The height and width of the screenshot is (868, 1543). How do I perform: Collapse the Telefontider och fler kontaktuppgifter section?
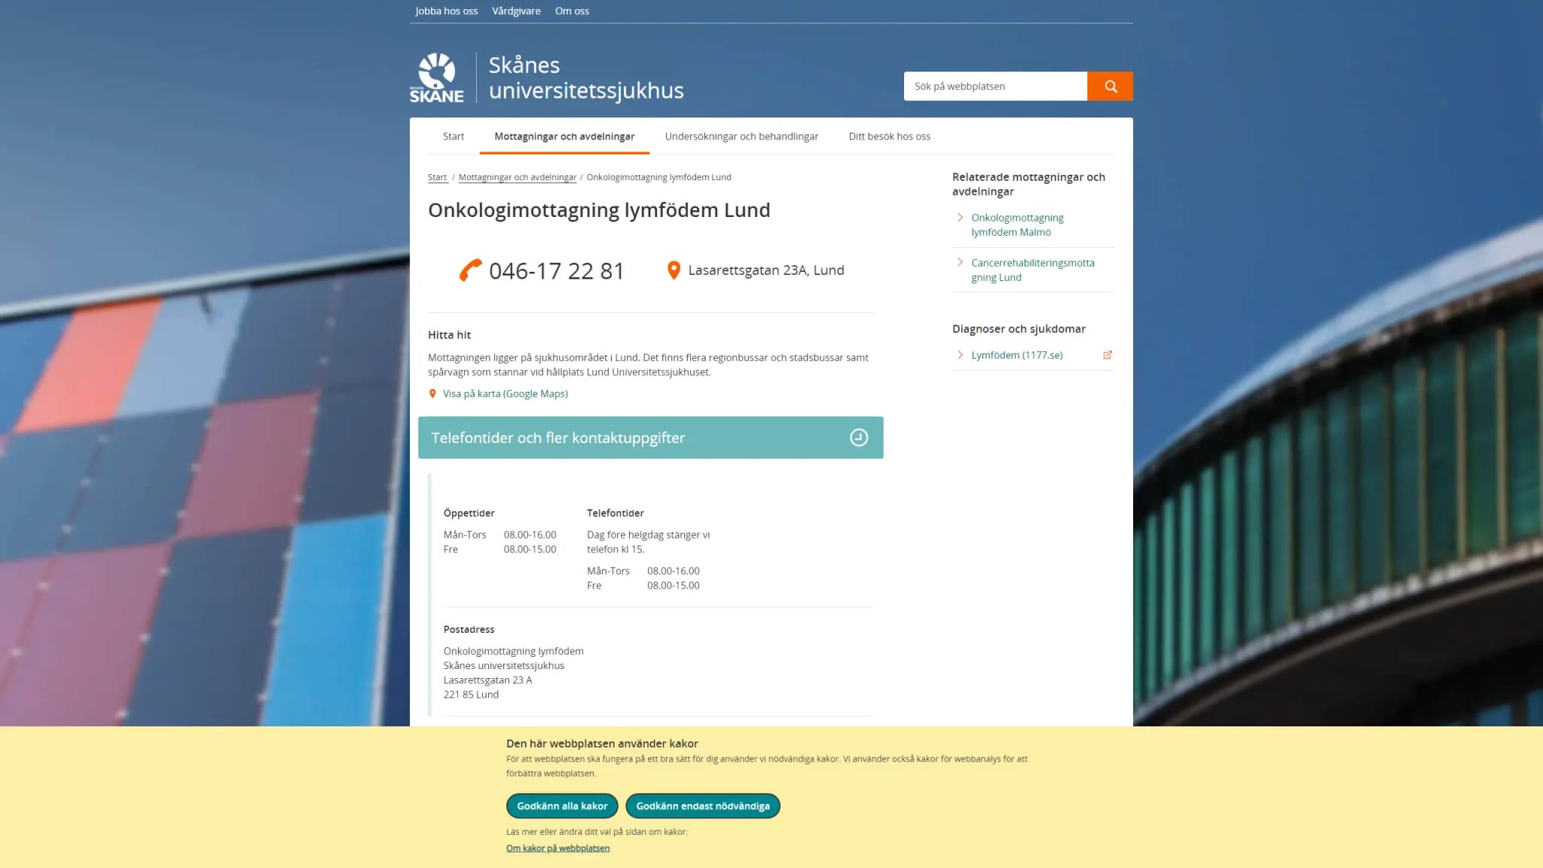point(650,438)
